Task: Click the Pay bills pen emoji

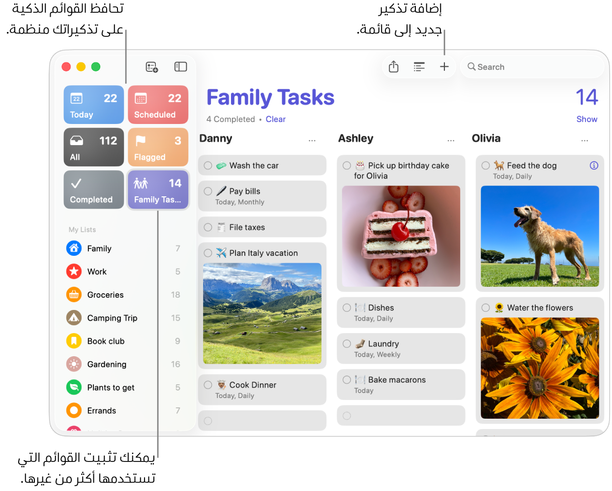Action: [222, 191]
